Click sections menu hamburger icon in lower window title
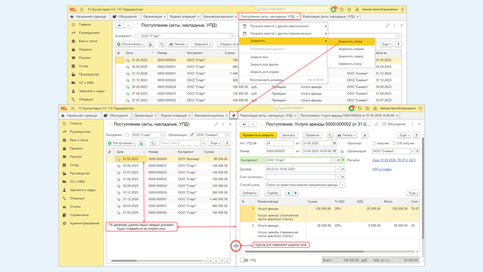483x272 pixels. tap(72, 108)
